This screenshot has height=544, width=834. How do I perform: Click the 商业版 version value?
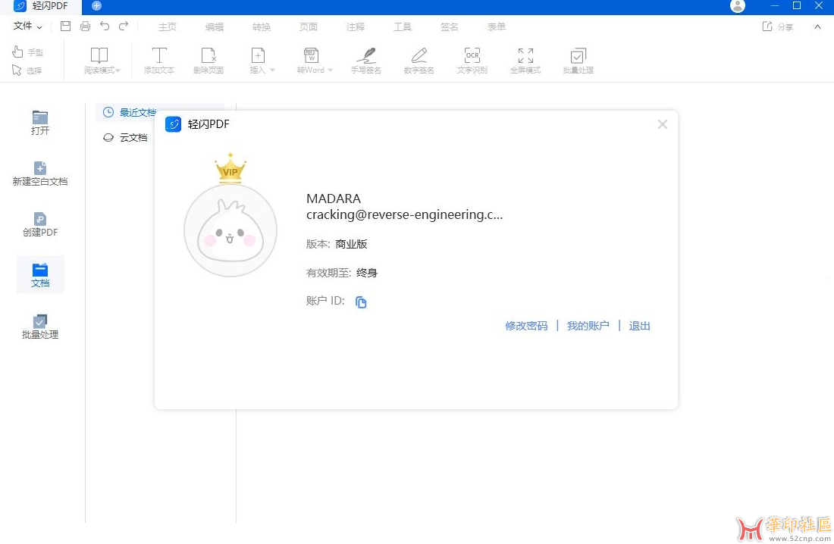point(351,244)
